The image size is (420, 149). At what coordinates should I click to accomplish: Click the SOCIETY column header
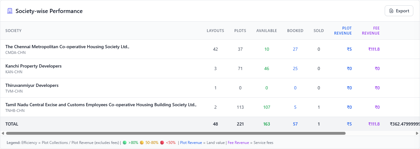pos(13,31)
